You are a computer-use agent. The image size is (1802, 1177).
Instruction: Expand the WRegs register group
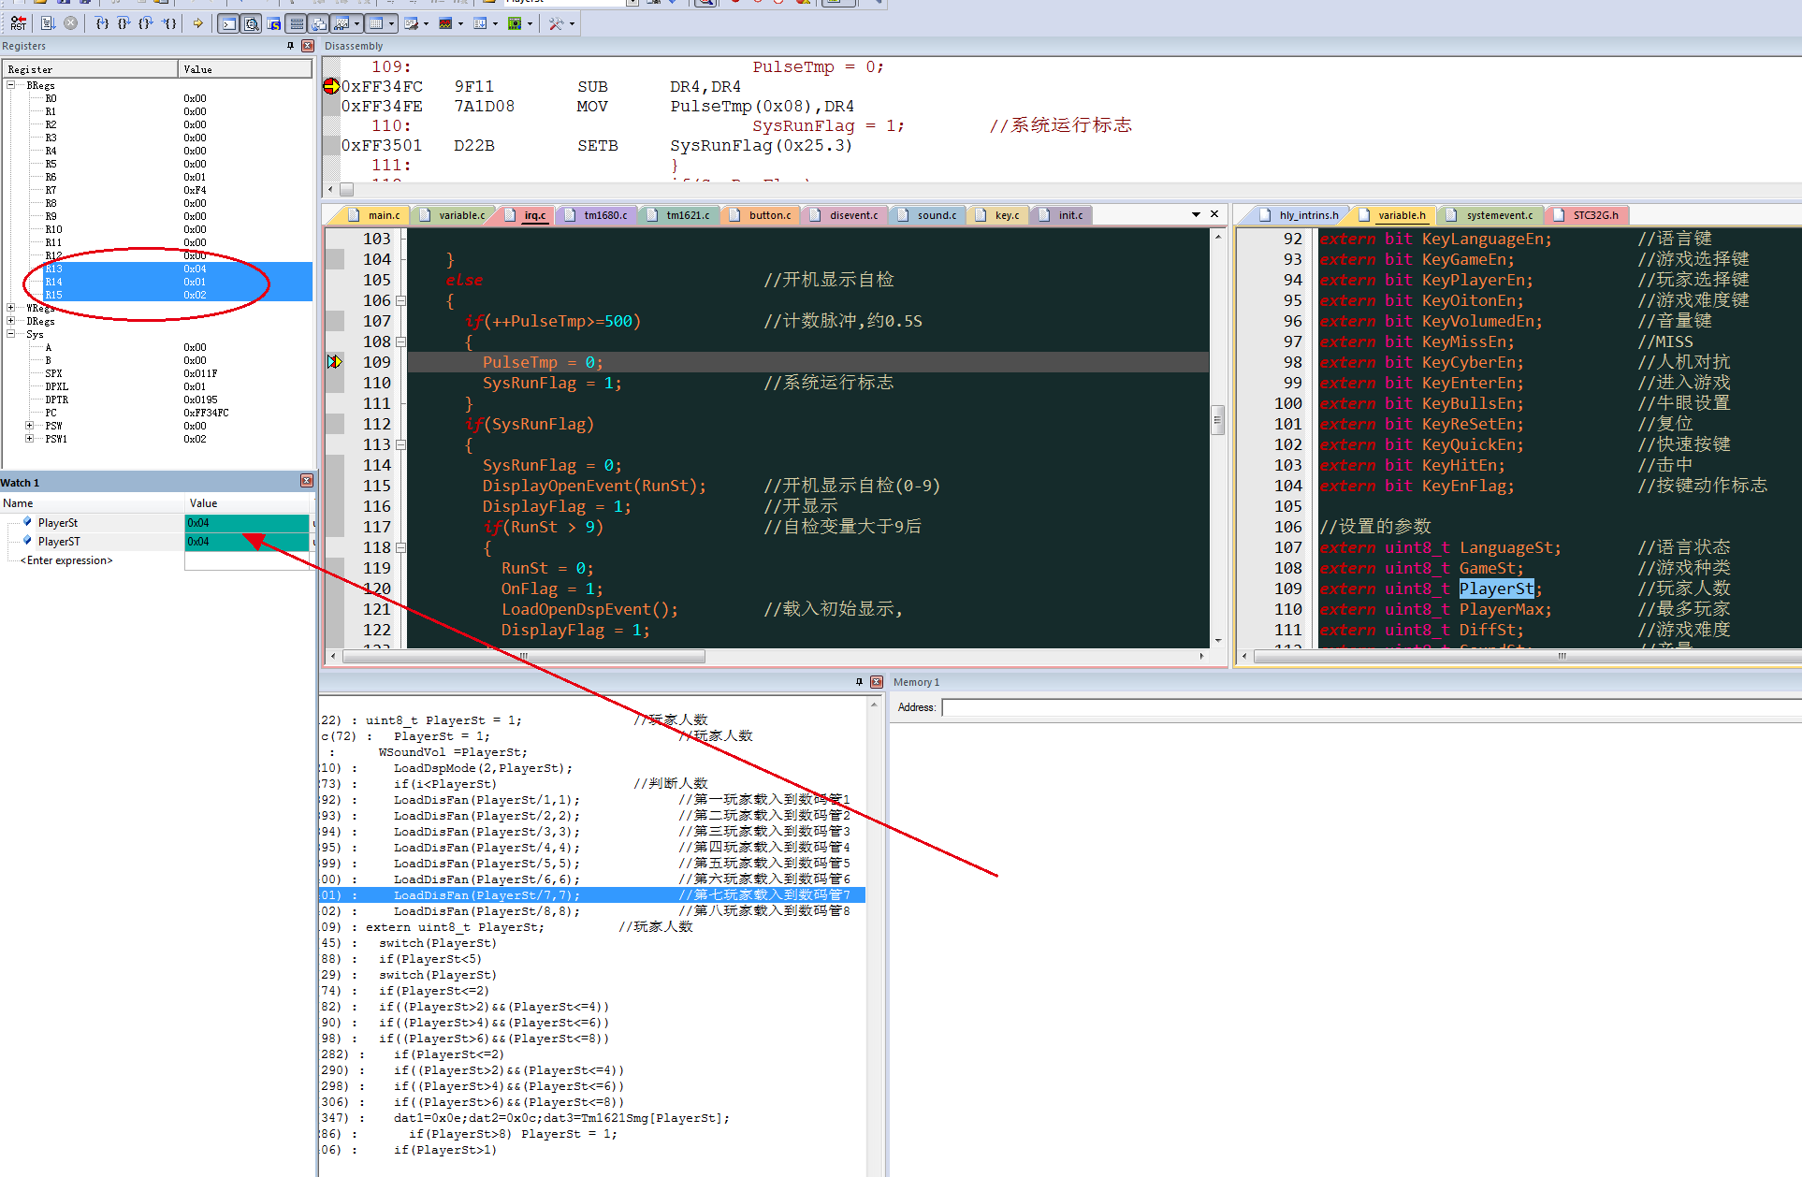[11, 308]
